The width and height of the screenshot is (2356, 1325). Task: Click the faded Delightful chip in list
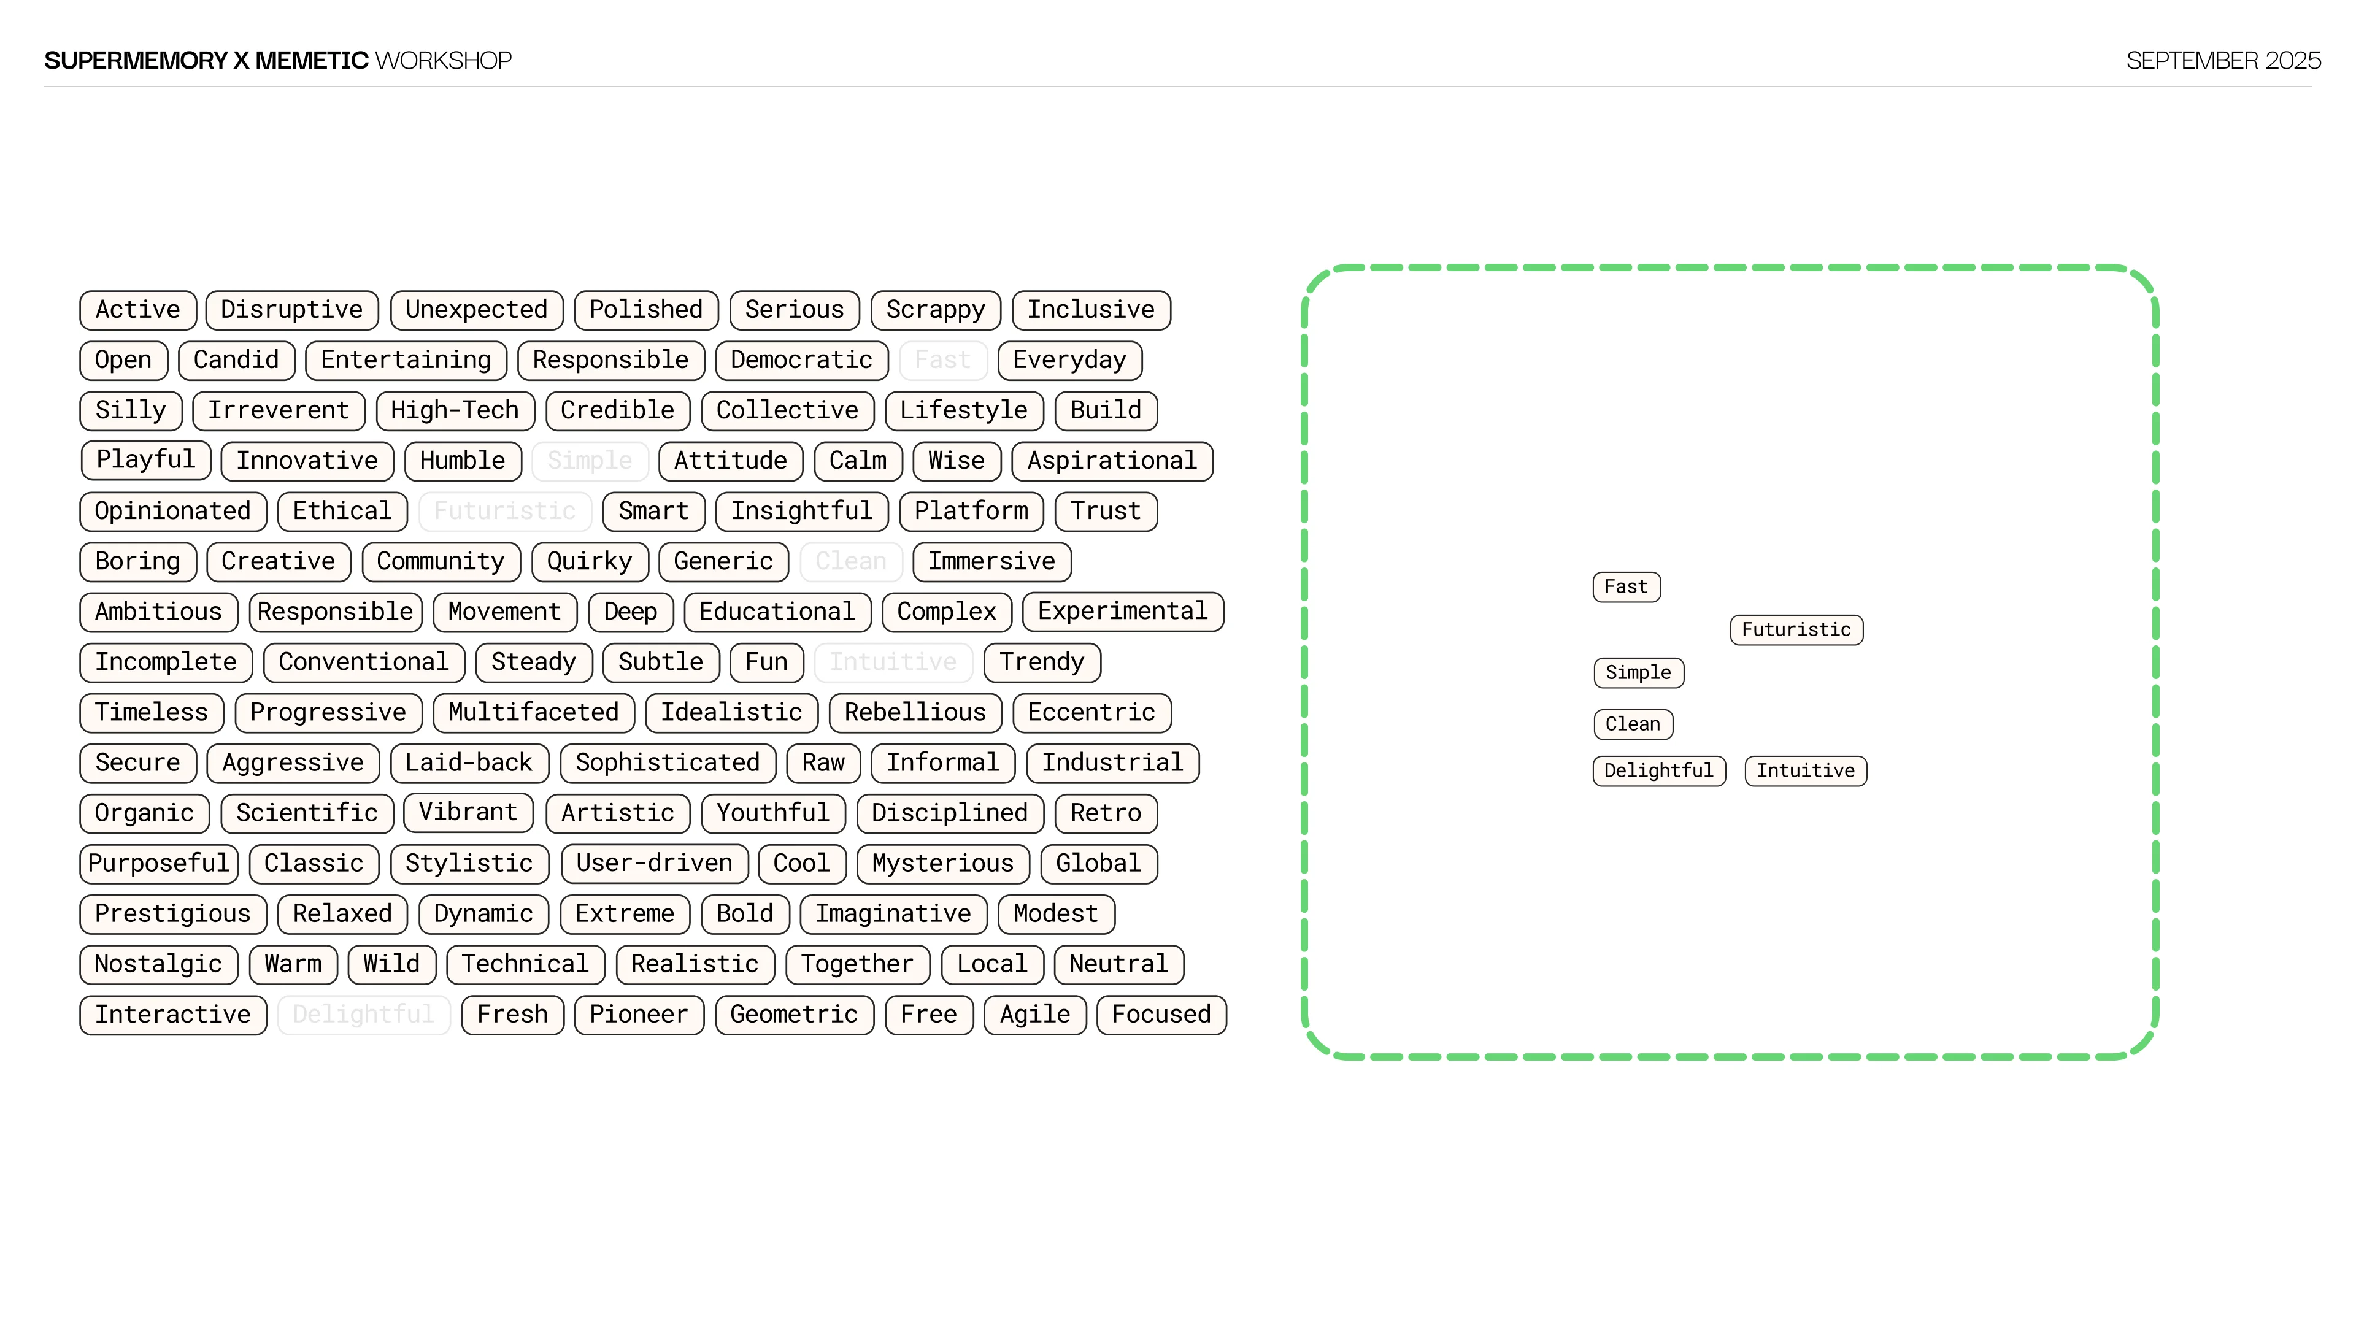363,1015
